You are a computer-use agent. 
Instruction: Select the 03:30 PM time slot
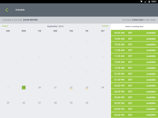135,103
